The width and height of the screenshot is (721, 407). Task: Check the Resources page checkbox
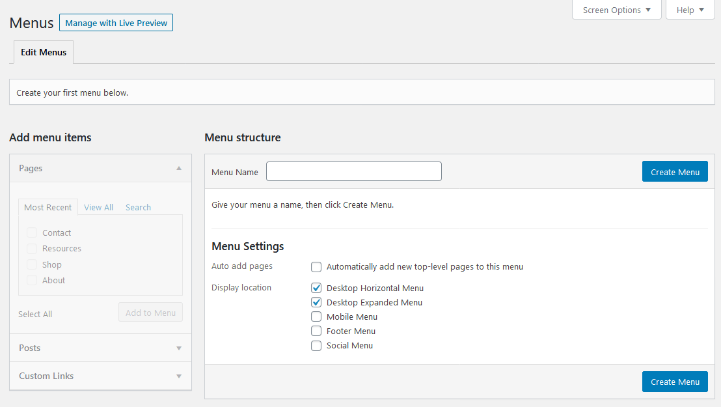tap(32, 248)
